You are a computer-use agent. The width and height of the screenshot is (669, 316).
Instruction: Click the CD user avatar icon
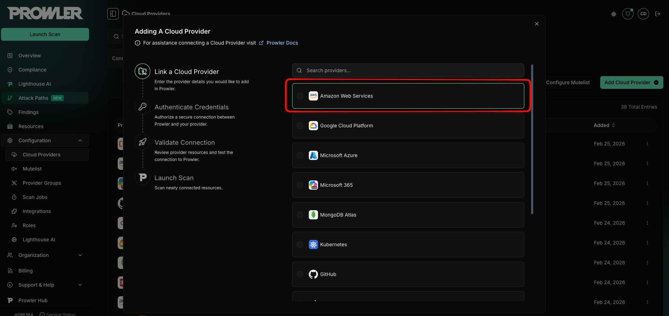(643, 14)
